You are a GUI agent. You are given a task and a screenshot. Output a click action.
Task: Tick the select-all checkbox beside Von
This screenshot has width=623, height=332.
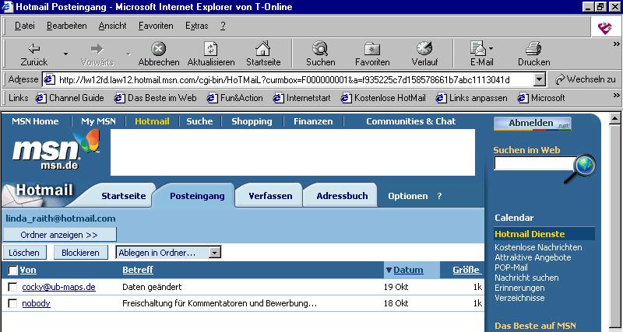pos(12,271)
